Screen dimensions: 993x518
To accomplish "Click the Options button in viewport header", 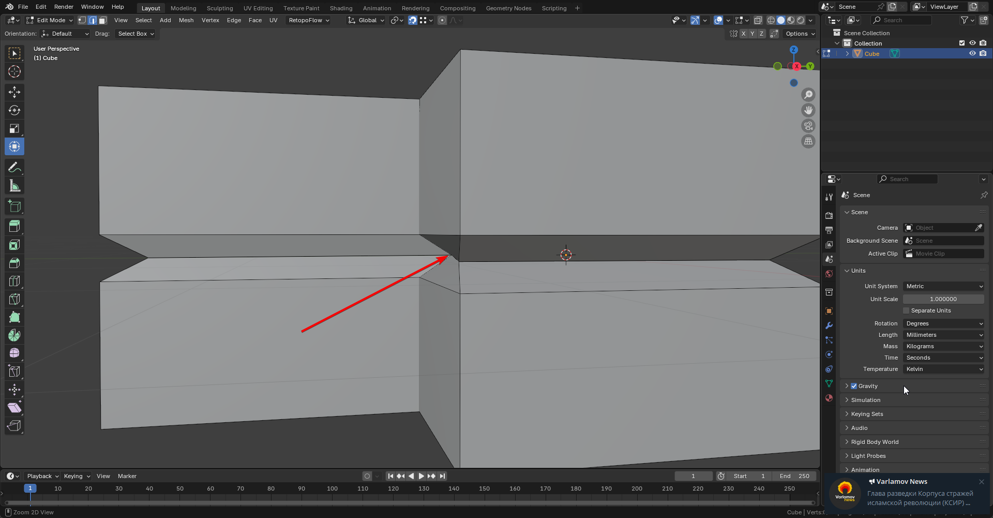I will pos(800,34).
